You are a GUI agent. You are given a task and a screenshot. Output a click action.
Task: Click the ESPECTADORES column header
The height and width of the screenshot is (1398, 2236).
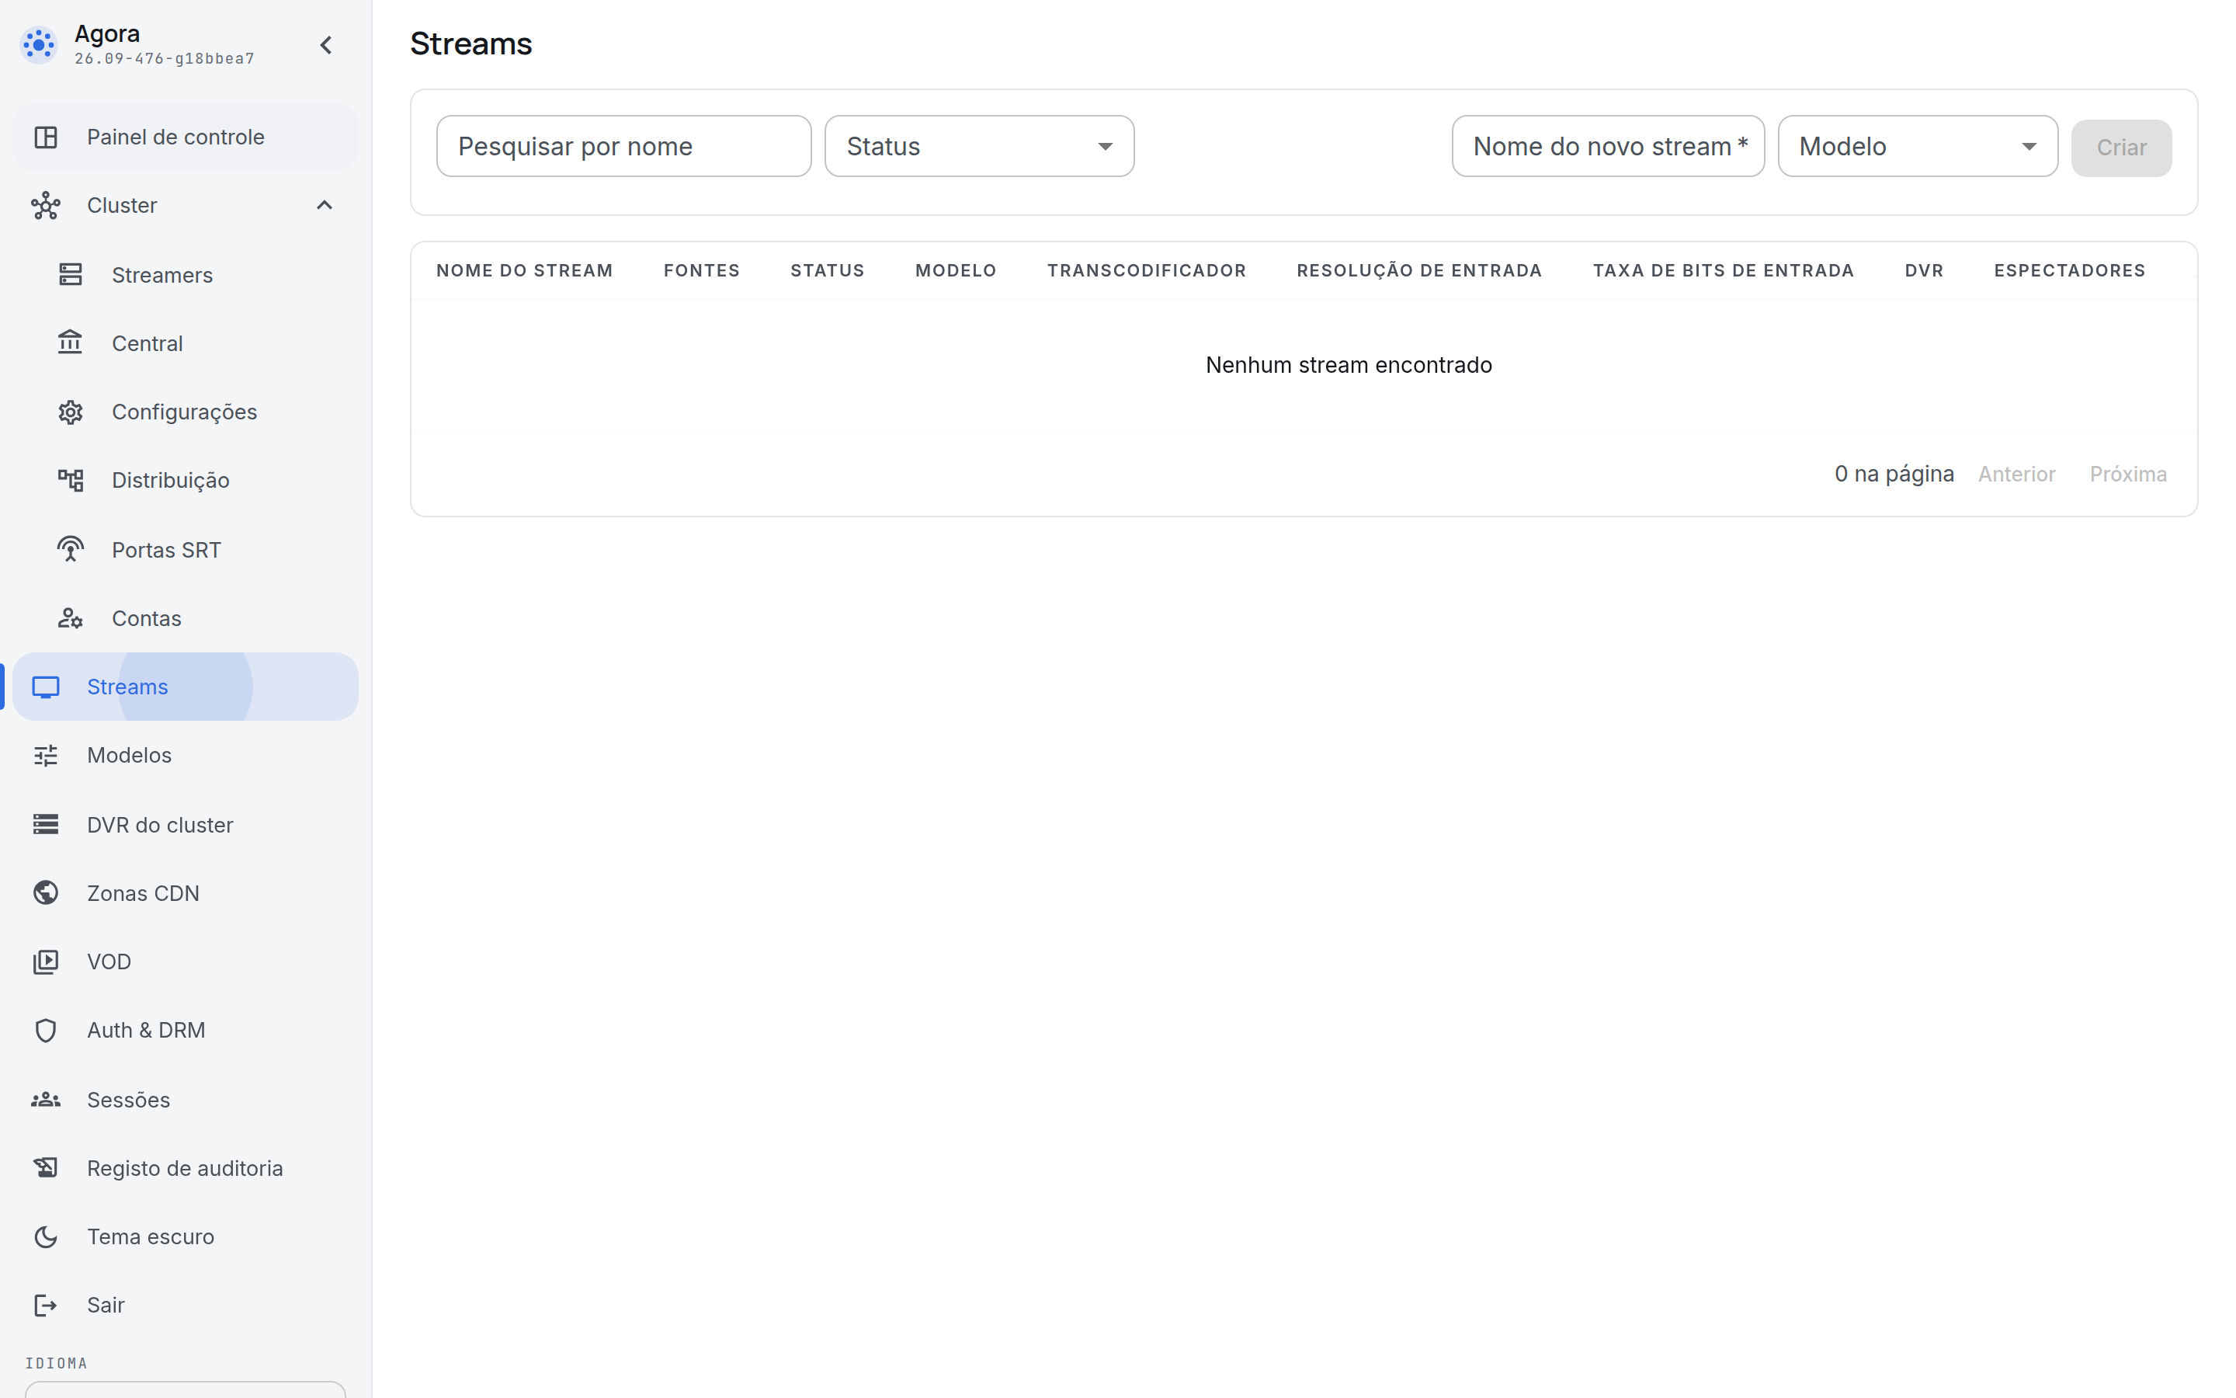2069,271
